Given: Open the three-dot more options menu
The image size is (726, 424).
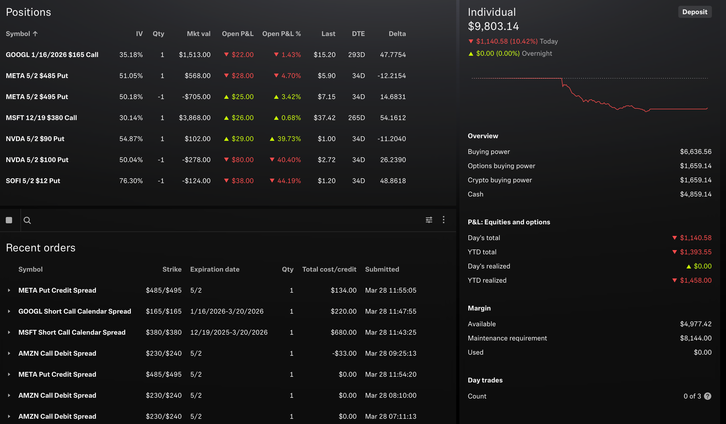Looking at the screenshot, I should pyautogui.click(x=444, y=220).
